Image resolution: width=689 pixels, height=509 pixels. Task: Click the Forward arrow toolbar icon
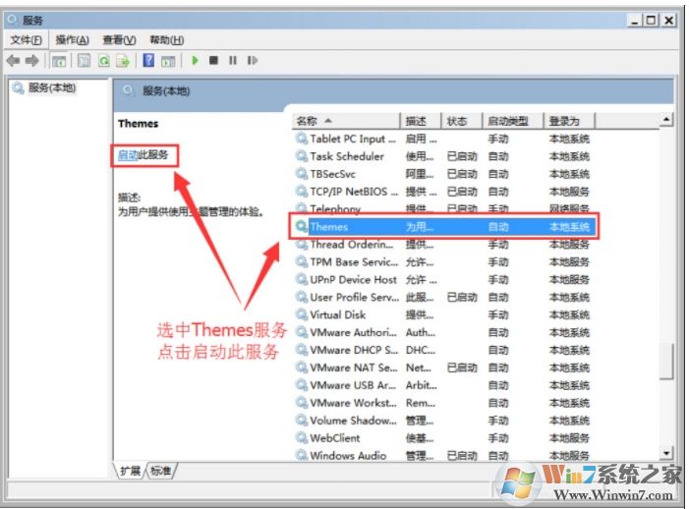[32, 61]
